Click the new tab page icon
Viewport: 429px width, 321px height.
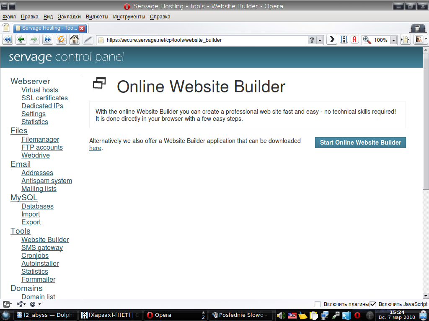(6, 28)
